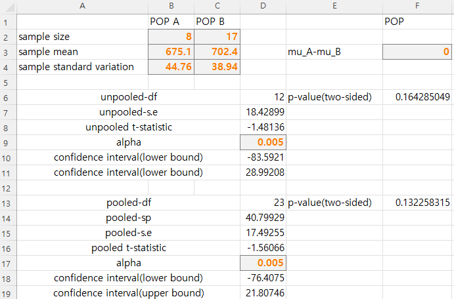This screenshot has height=299, width=454.
Task: Select column E header
Action: (334, 6)
